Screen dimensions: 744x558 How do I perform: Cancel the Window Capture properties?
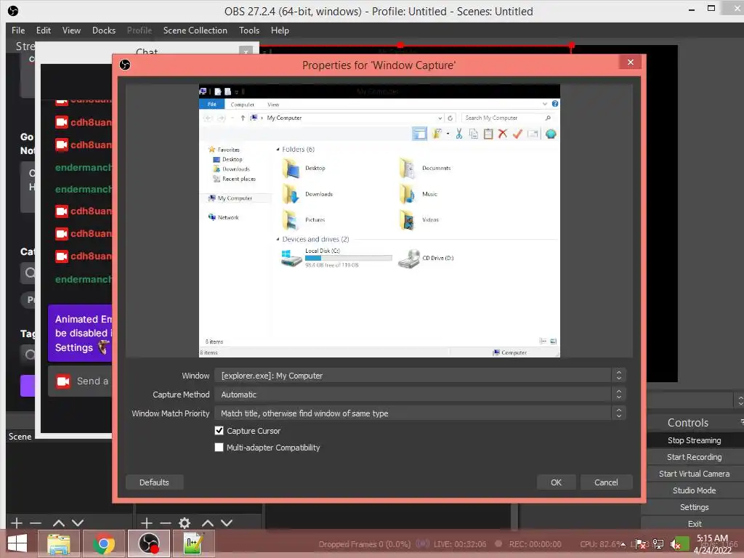606,482
